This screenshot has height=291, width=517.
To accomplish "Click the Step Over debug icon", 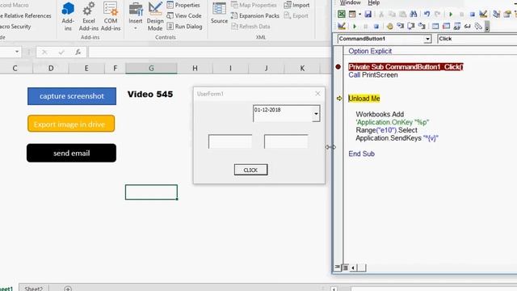I will pyautogui.click(x=411, y=26).
